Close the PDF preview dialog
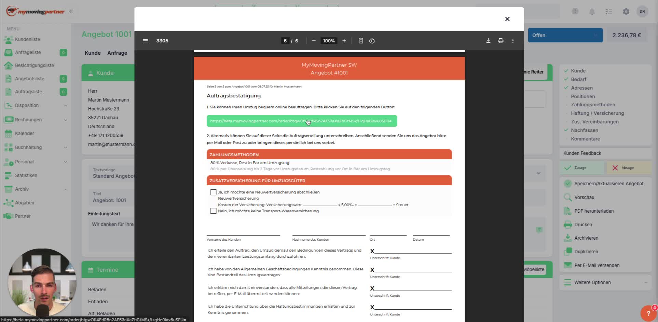The image size is (658, 322). click(507, 19)
